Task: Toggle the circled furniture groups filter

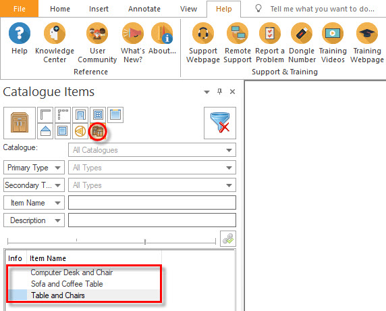Action: tap(98, 131)
